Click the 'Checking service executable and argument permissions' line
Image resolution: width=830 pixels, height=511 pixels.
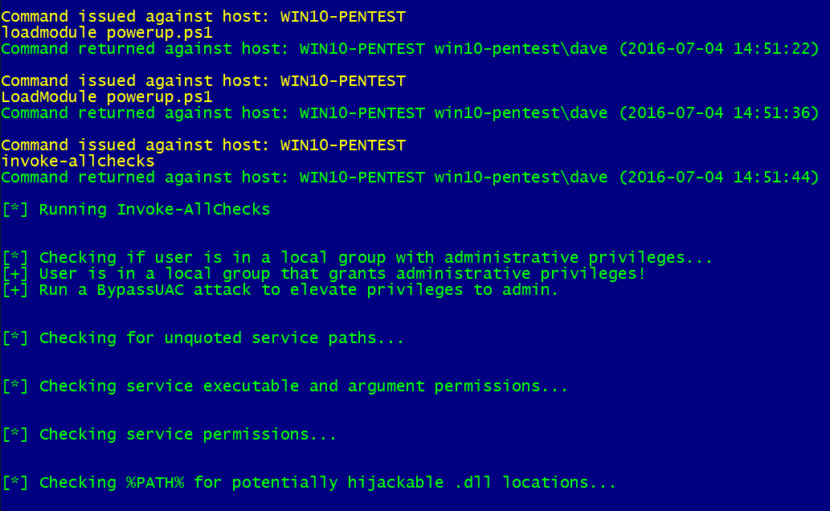point(284,386)
